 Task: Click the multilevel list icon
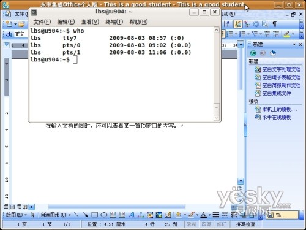(254, 34)
